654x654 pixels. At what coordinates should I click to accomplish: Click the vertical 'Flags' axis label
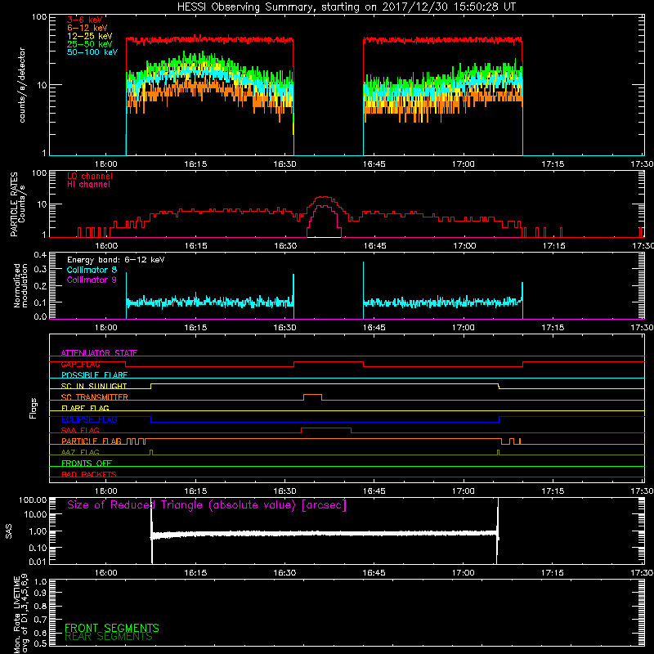click(x=34, y=408)
